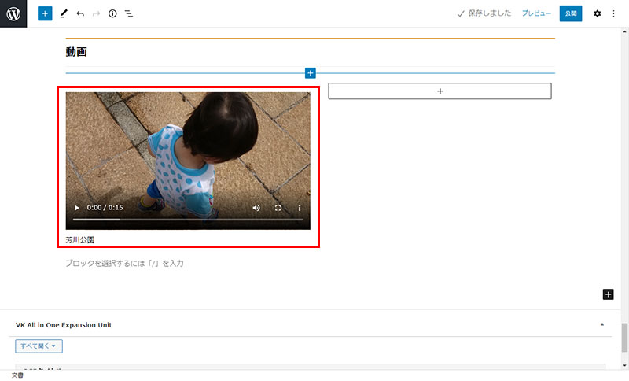This screenshot has height=381, width=629.
Task: Click the WordPress logo icon
Action: [x=13, y=13]
